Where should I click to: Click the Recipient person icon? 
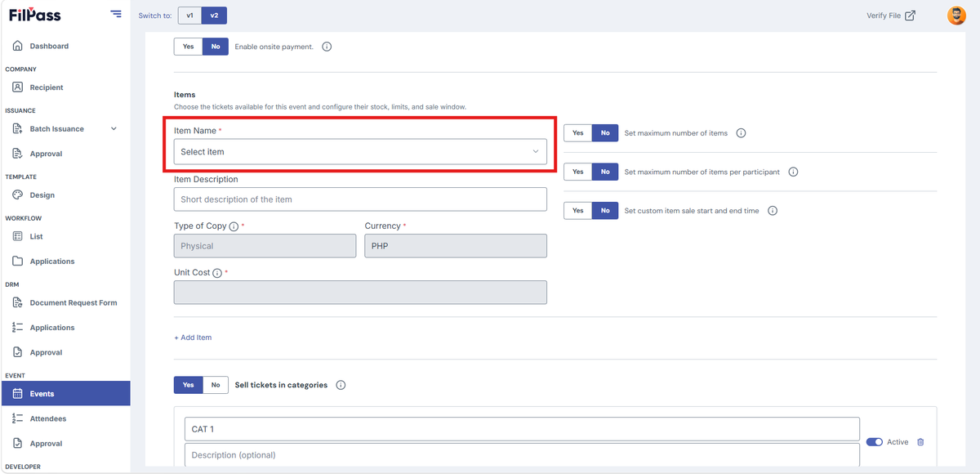pos(18,87)
